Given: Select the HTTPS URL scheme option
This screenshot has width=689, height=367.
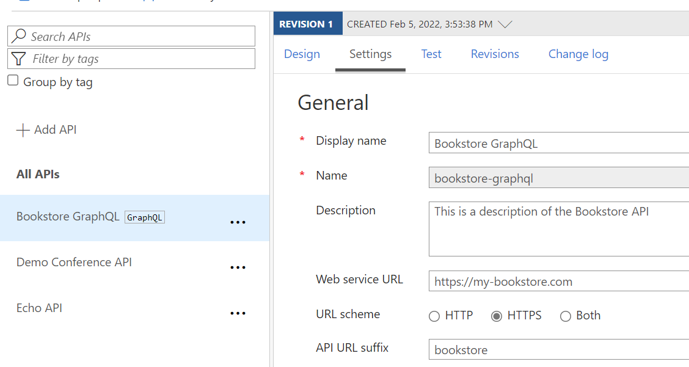Looking at the screenshot, I should point(497,316).
